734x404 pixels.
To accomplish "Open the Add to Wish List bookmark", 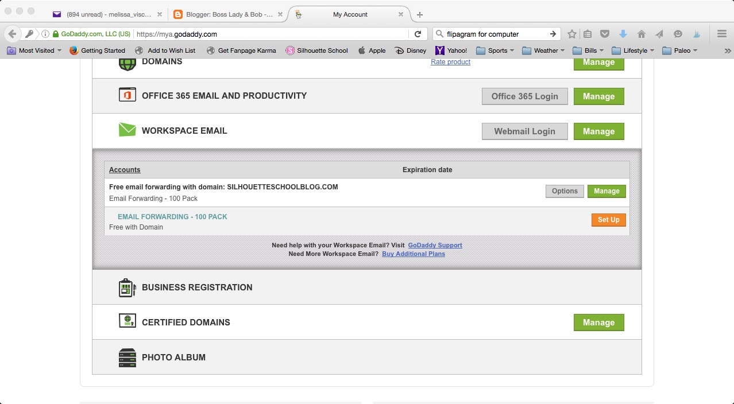I will click(x=165, y=50).
